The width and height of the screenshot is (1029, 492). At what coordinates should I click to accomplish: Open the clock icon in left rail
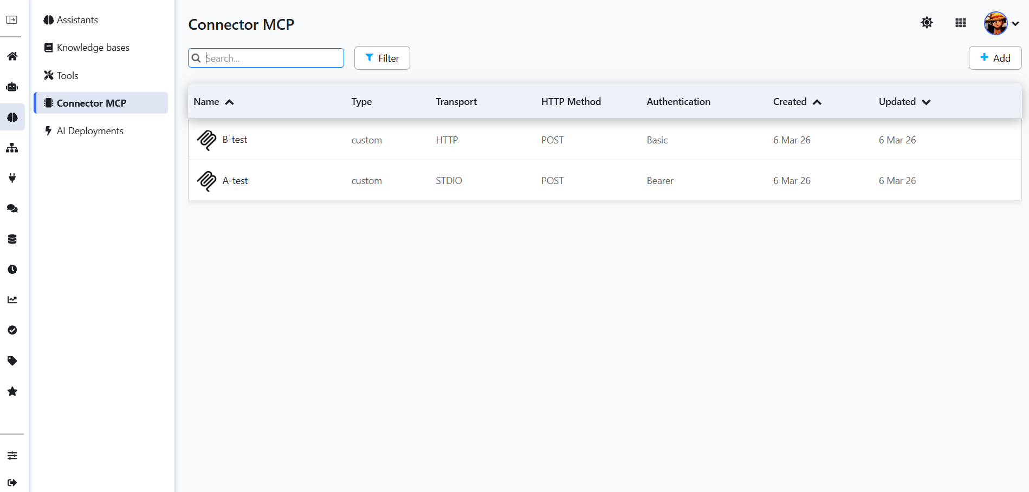point(12,270)
